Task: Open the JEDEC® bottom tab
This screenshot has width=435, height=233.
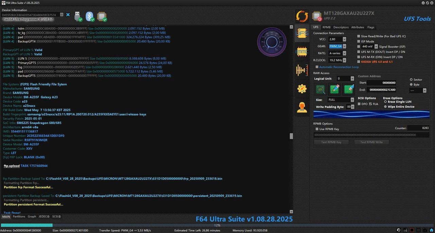Action: coord(44,216)
